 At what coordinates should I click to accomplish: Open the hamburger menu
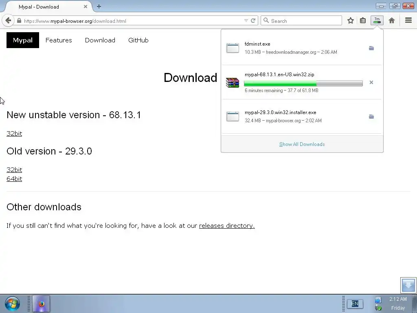408,20
